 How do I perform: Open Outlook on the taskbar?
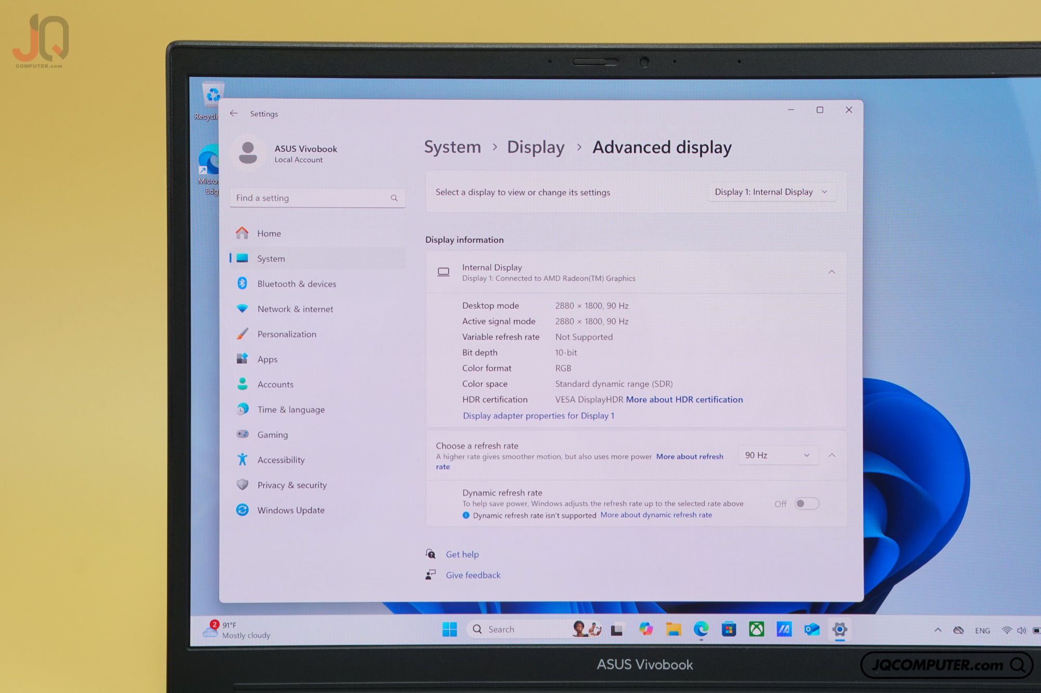point(812,630)
